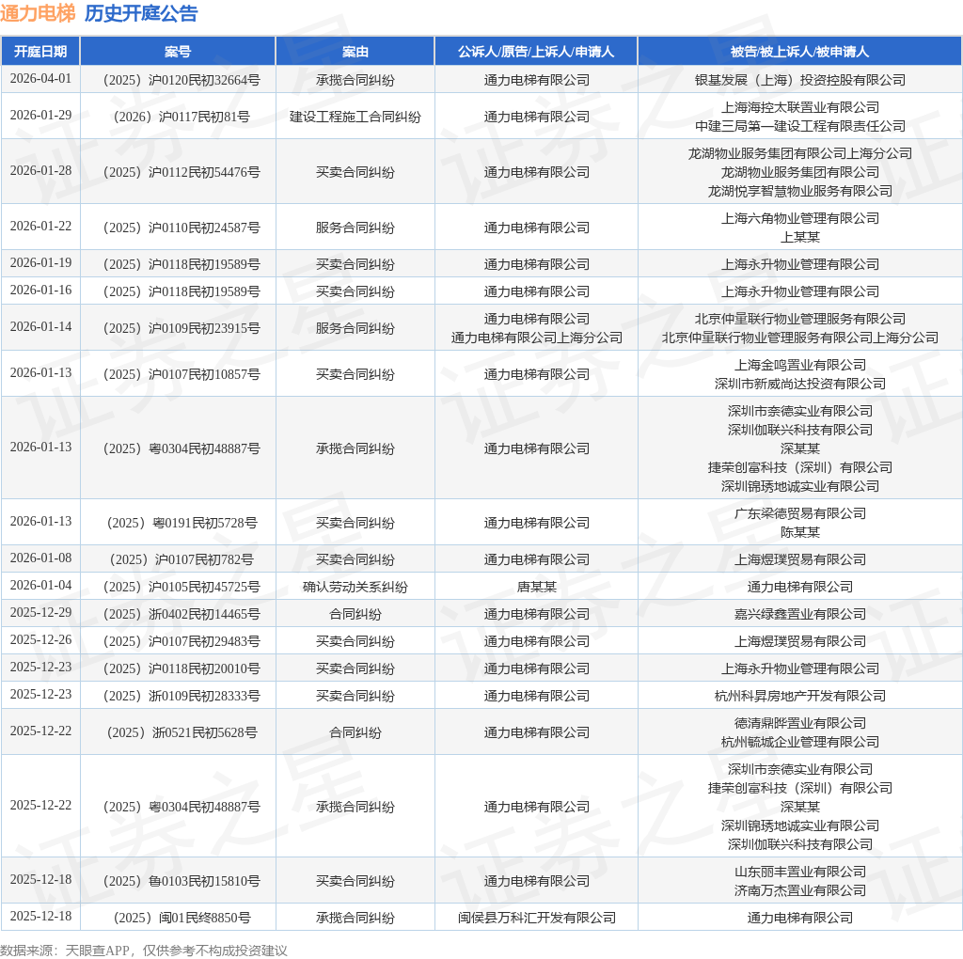Click plaintiff 闽侯县万科汇开发有限公司
The image size is (963, 959).
(536, 918)
